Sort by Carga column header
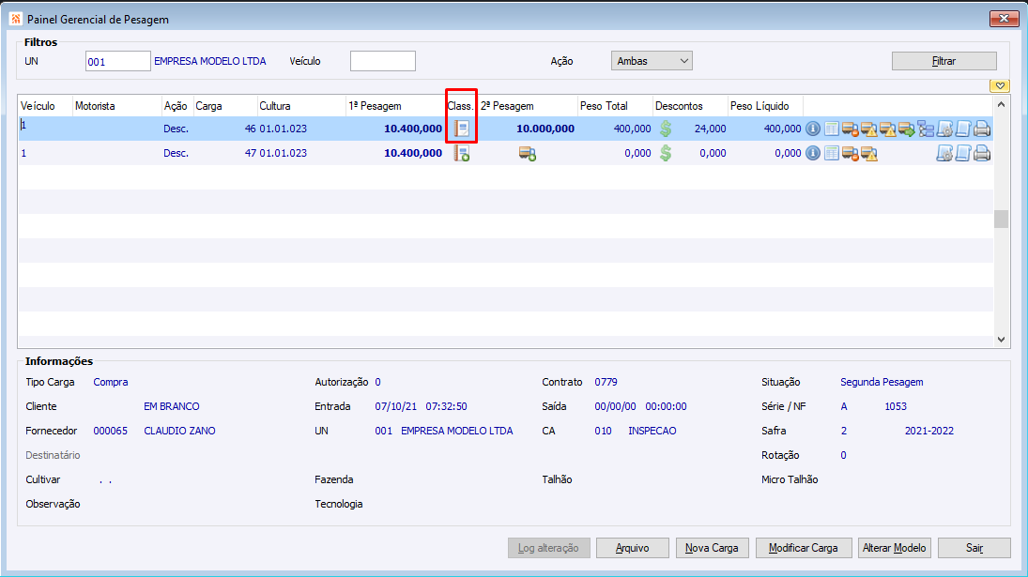This screenshot has width=1028, height=577. 225,106
